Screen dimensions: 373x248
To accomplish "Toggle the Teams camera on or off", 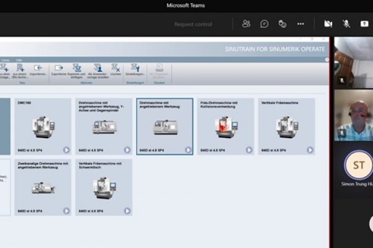I will tap(328, 24).
